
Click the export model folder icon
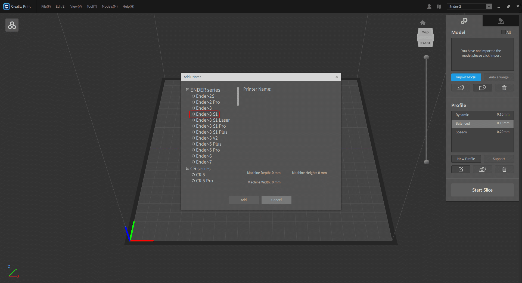(483, 88)
